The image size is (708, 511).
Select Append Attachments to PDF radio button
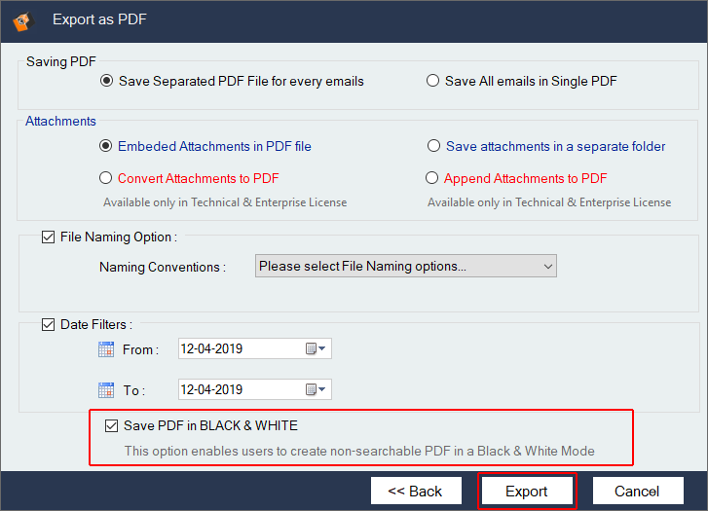(x=432, y=179)
